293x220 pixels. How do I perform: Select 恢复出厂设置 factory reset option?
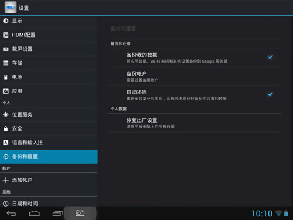195,123
